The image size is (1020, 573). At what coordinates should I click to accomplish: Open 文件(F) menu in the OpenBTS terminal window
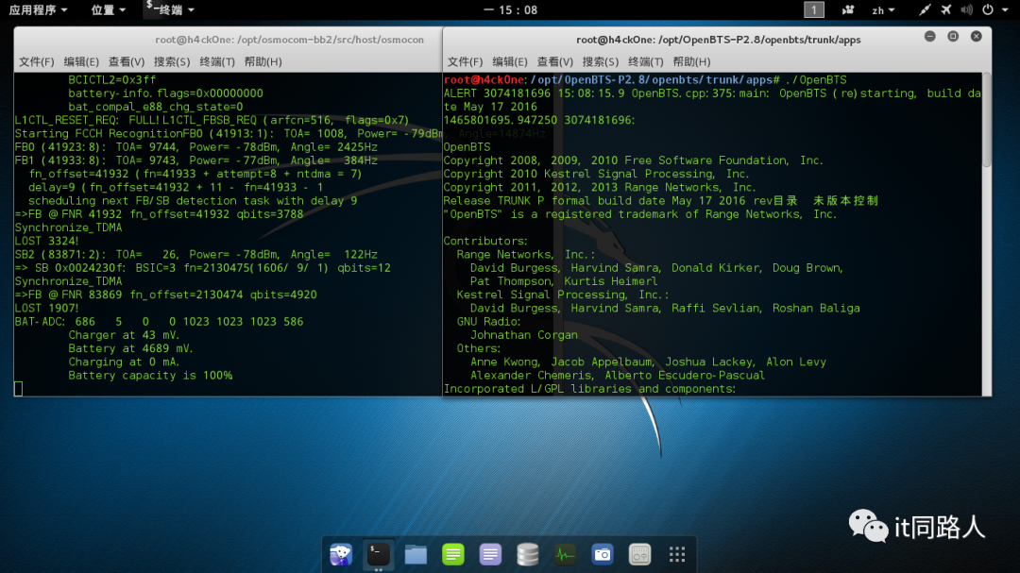click(465, 61)
